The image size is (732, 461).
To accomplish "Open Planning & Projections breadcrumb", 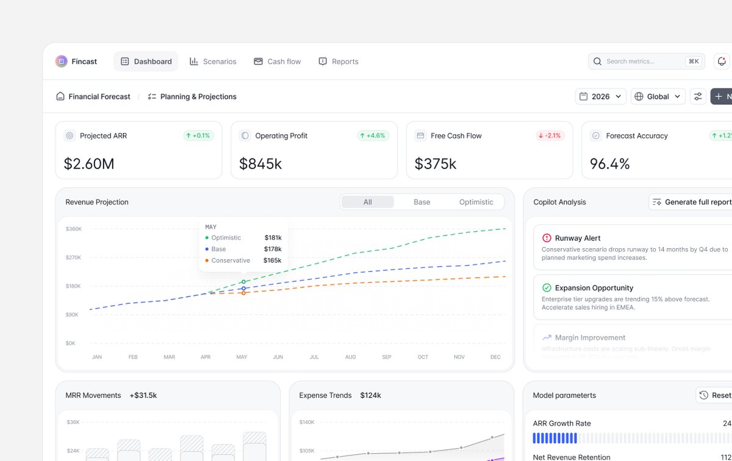I will (x=192, y=96).
